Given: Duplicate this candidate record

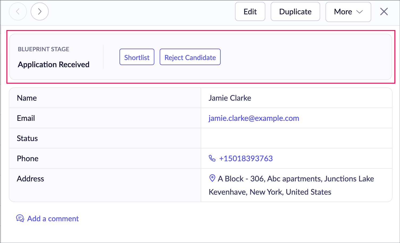Looking at the screenshot, I should point(295,12).
